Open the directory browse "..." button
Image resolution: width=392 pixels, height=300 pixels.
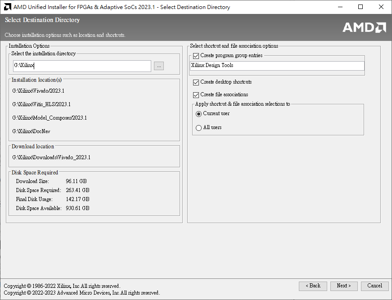158,66
